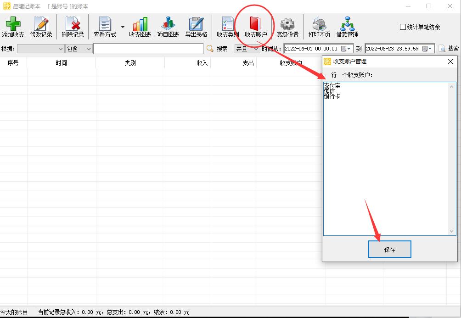Screen dimensions: 461x318
Task: Click 今天的账目 in status bar
Action: point(14,312)
